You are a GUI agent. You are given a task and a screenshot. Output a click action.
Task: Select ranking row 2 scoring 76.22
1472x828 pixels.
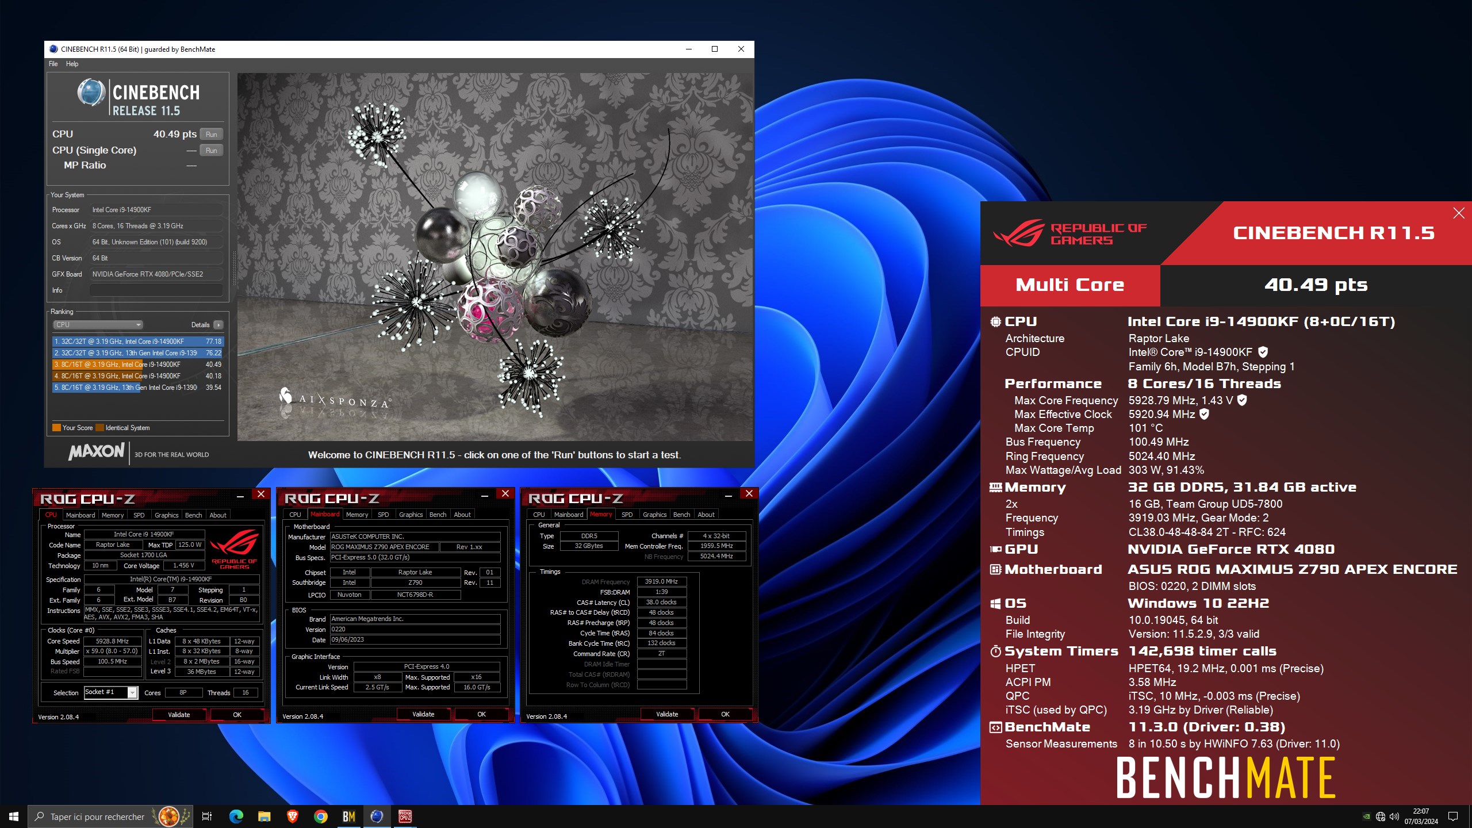click(137, 353)
